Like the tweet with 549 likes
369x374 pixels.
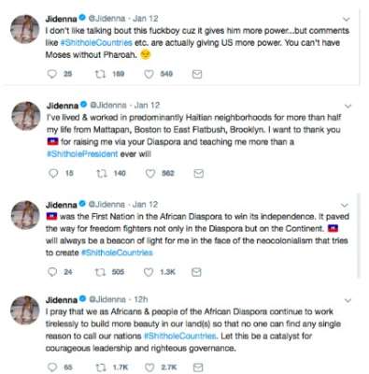[149, 74]
